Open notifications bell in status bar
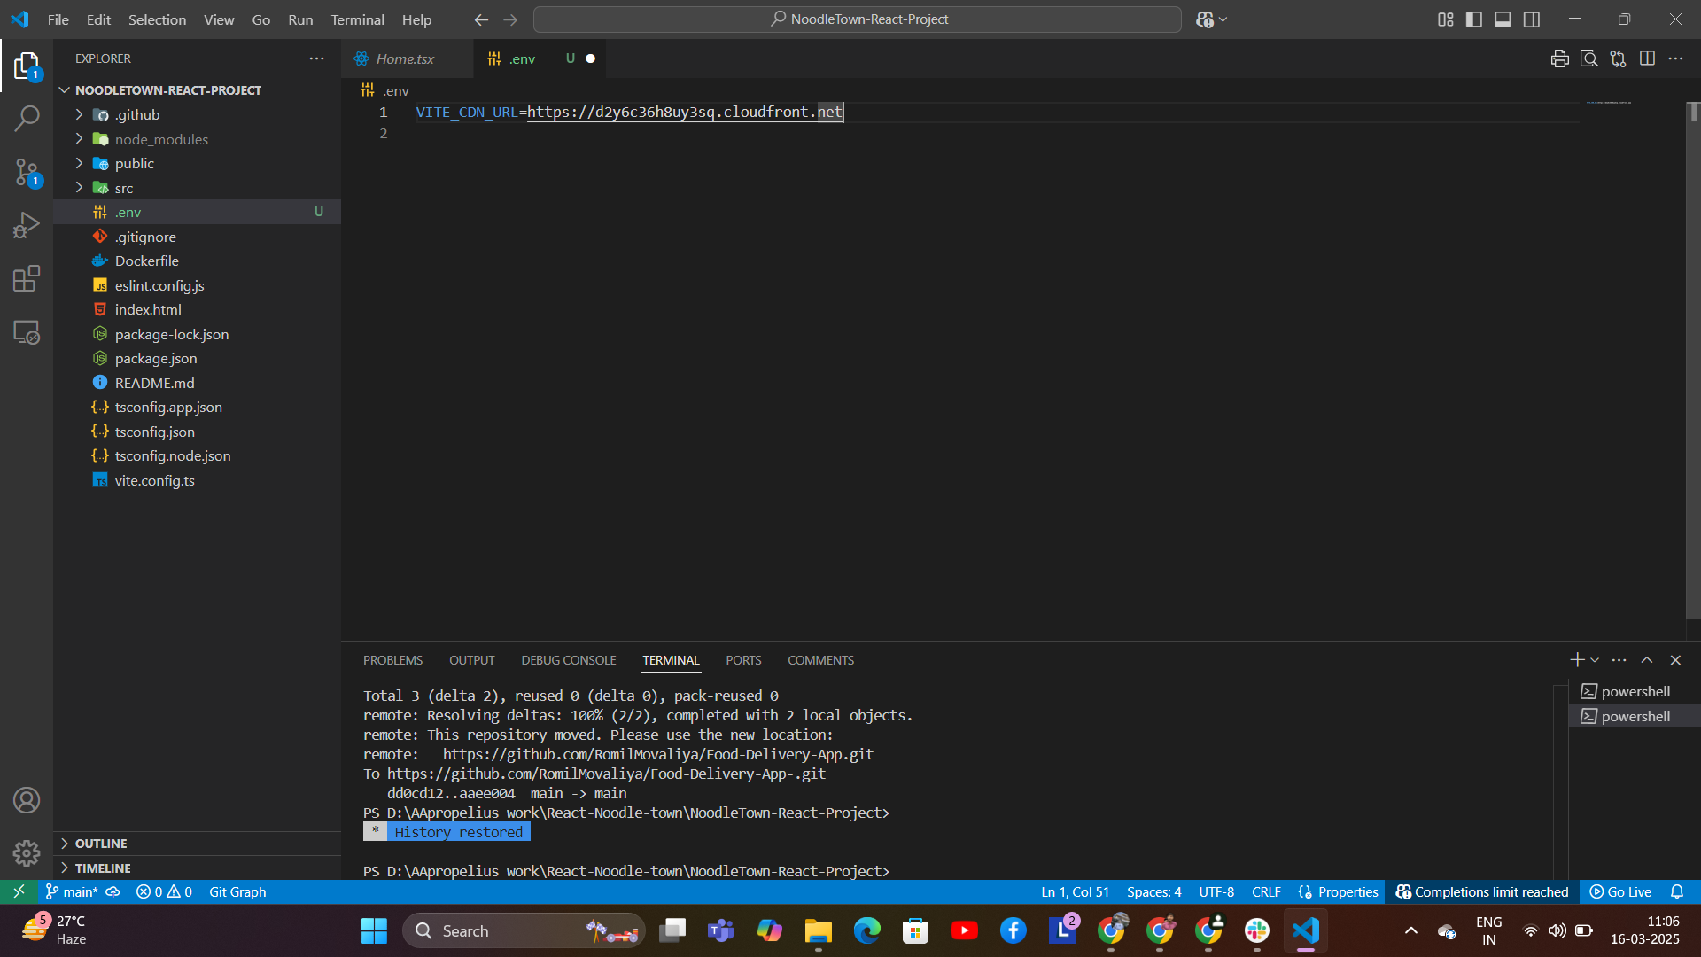Viewport: 1701px width, 957px height. tap(1677, 891)
